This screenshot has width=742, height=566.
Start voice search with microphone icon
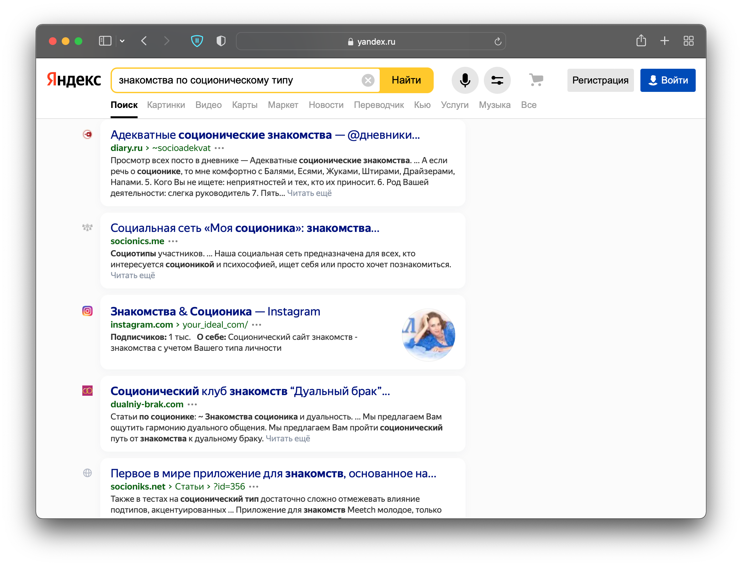click(465, 80)
